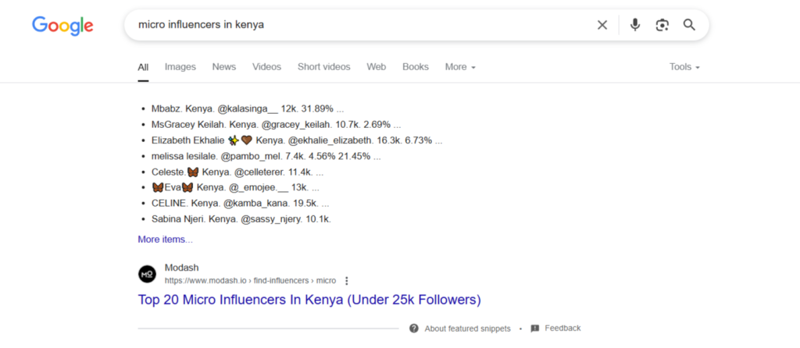This screenshot has height=348, width=800.
Task: Open Google Lens image search icon
Action: [662, 25]
